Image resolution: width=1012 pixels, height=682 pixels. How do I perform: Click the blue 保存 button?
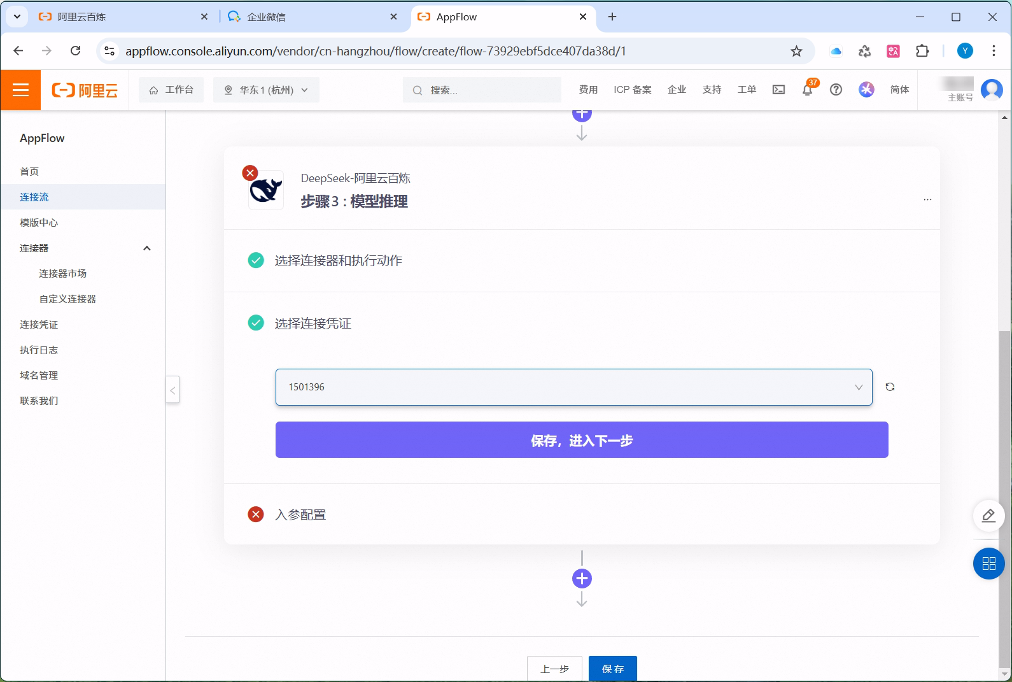pos(612,669)
